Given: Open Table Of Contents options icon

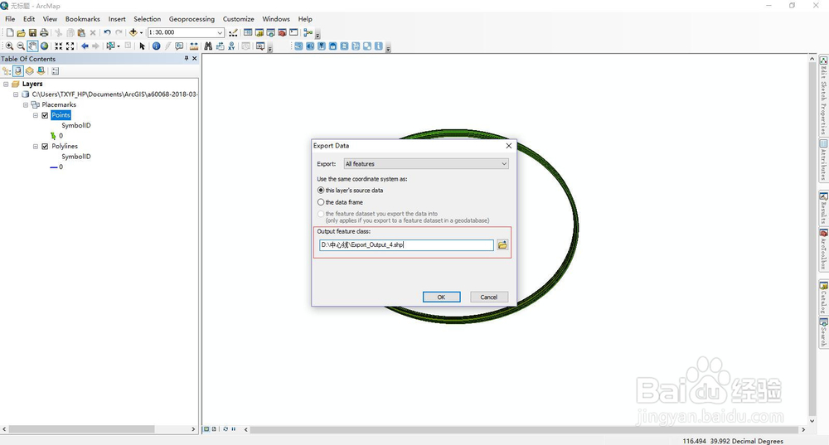Looking at the screenshot, I should [x=55, y=70].
